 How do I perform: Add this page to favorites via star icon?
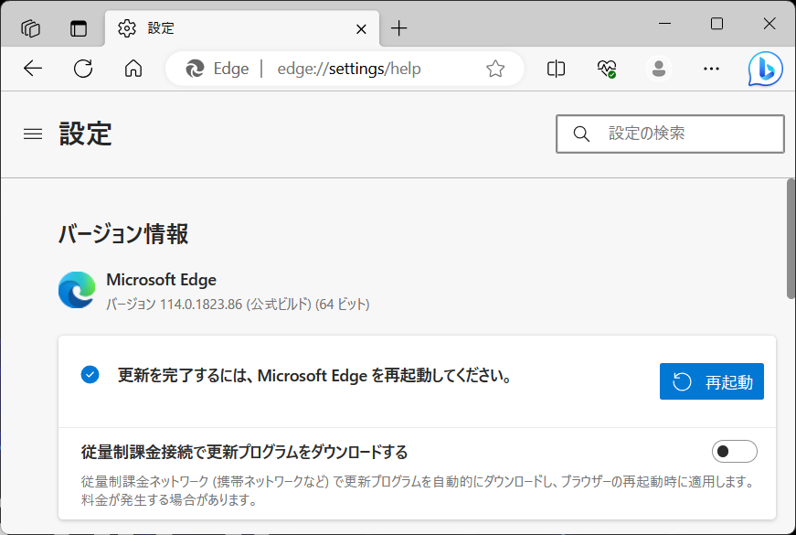(x=495, y=69)
